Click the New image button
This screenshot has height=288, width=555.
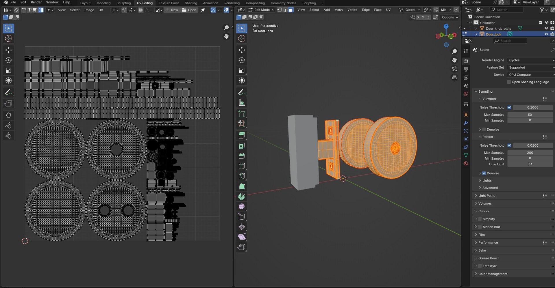tap(172, 10)
